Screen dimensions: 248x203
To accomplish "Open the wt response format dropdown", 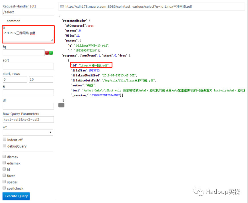I will [28, 133].
